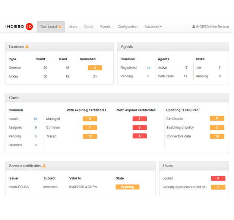The height and width of the screenshot is (220, 234).
Task: Click Traced expiring certificates badge 12
Action: [90, 136]
